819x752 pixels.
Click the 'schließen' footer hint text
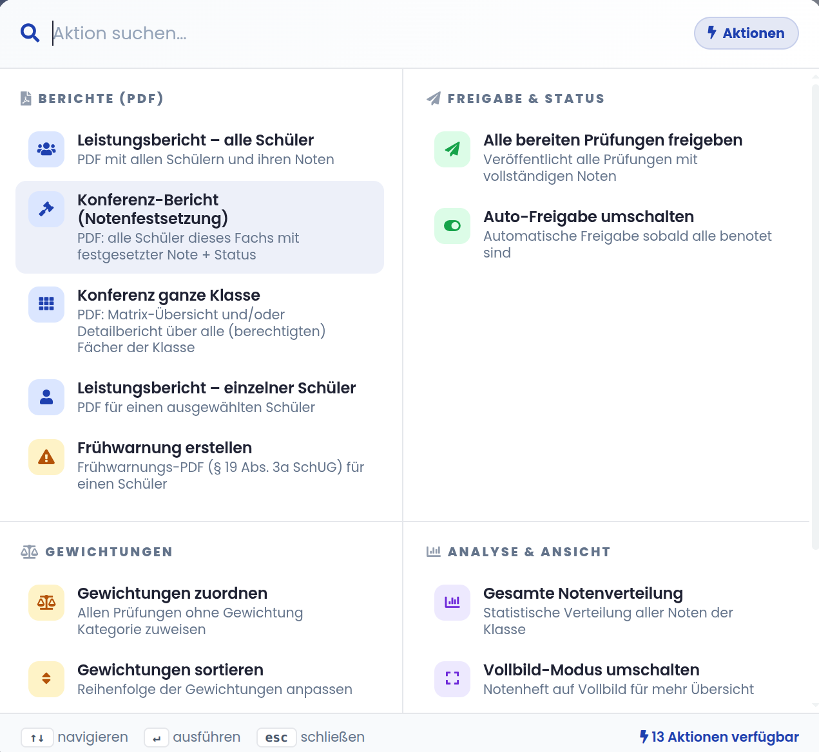pos(332,737)
